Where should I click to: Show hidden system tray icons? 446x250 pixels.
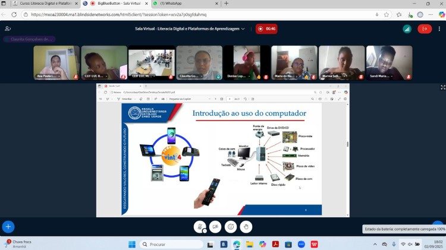tap(375, 244)
